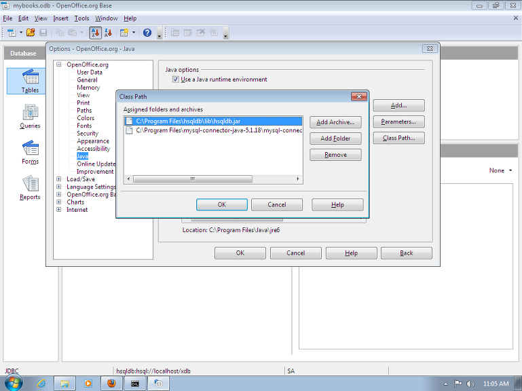Toggle Use a Java runtime environment checkbox
Screen dimensions: 522x391
point(175,79)
